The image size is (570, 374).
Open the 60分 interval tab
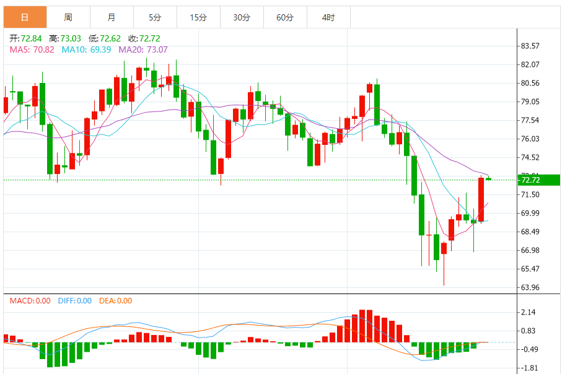tap(285, 17)
